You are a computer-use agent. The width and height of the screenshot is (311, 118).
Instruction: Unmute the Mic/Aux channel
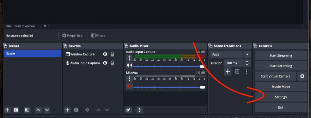(x=129, y=86)
